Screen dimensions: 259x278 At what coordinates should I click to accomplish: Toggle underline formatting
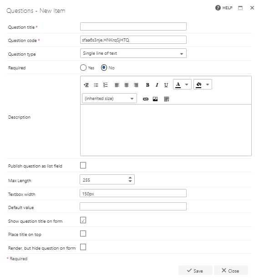click(166, 85)
